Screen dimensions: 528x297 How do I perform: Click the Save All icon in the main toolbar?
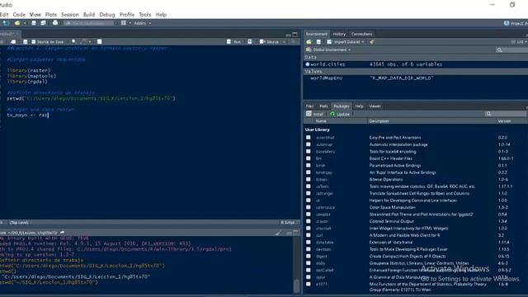point(44,23)
